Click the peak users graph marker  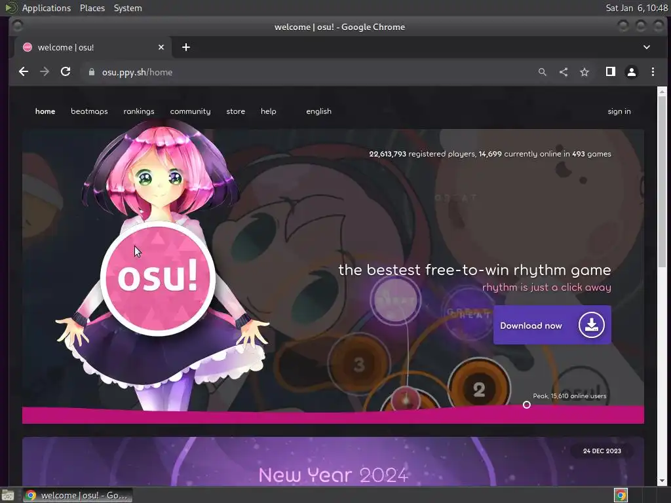[x=527, y=405]
